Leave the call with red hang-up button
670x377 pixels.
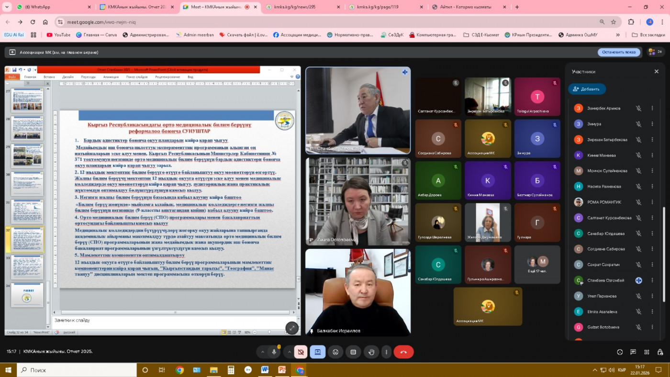click(403, 352)
